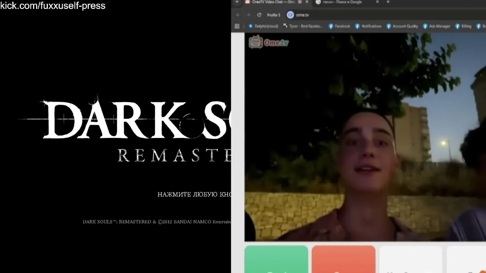486x273 pixels.
Task: Reload the ome.tv page
Action: coord(259,15)
